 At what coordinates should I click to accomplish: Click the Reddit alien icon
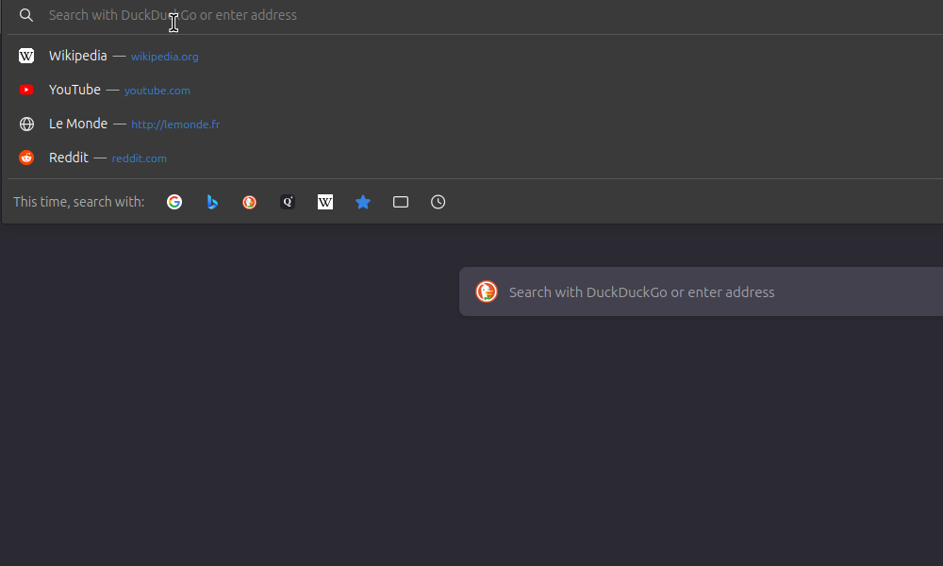[x=26, y=158]
